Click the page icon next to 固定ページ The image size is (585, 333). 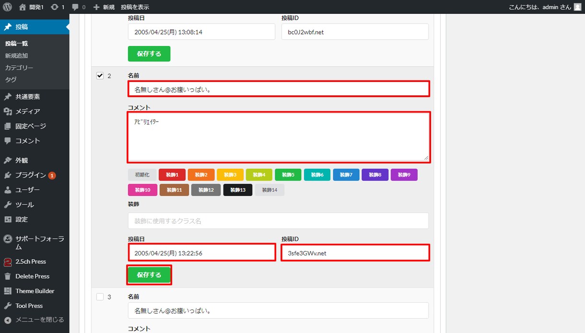[x=8, y=126]
